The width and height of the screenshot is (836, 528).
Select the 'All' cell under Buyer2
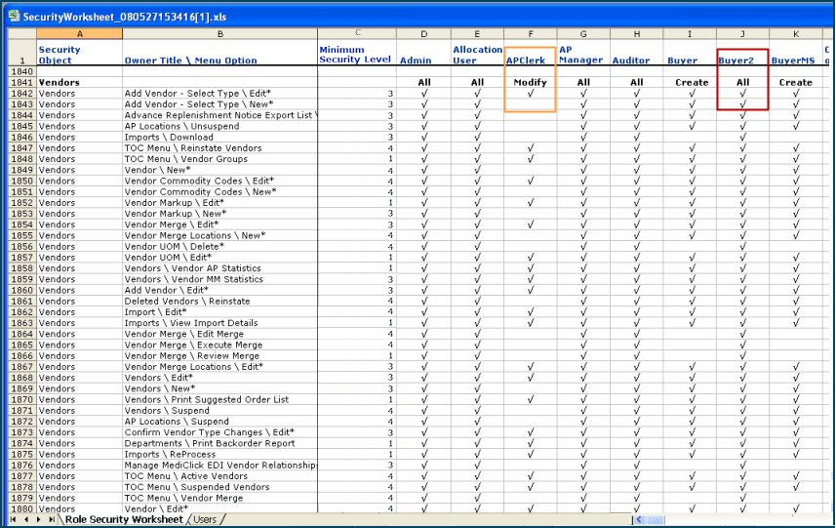(x=742, y=83)
